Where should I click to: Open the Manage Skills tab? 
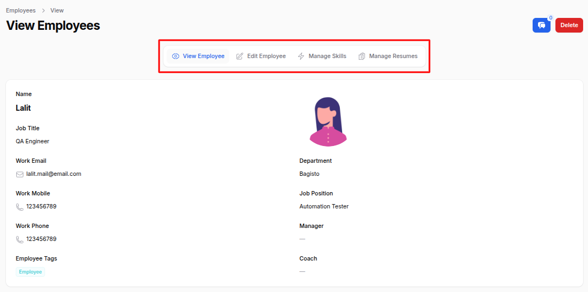(x=327, y=56)
